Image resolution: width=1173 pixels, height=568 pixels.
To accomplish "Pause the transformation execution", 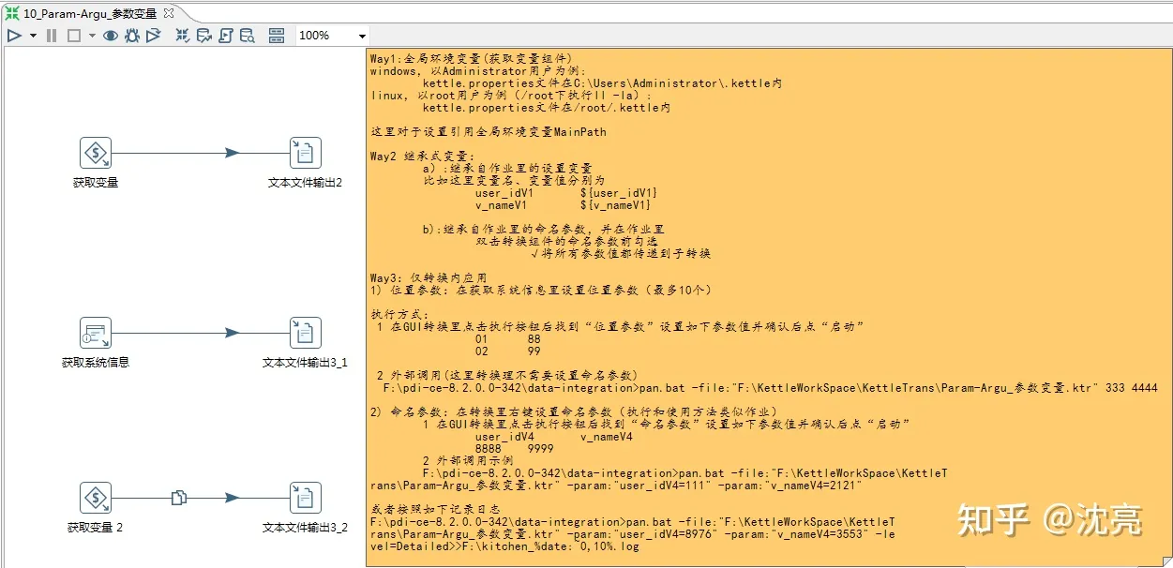I will 51,35.
